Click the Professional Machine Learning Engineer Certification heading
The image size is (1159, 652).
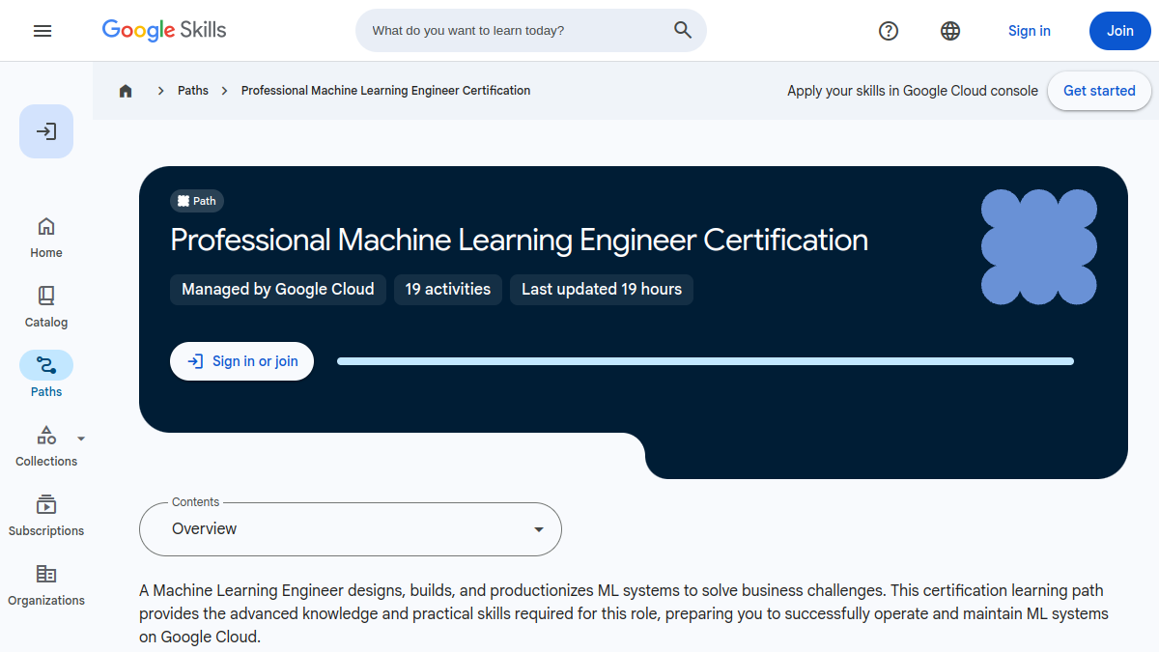tap(519, 240)
